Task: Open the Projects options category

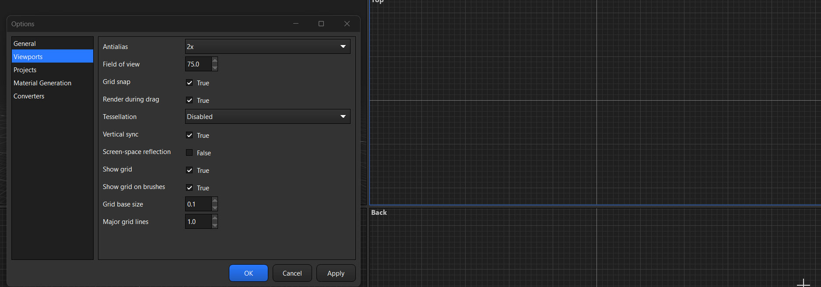Action: pyautogui.click(x=53, y=70)
